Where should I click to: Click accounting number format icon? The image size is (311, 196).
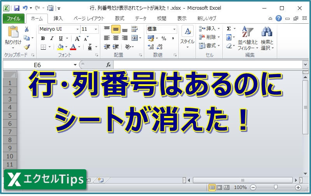pyautogui.click(x=151, y=38)
